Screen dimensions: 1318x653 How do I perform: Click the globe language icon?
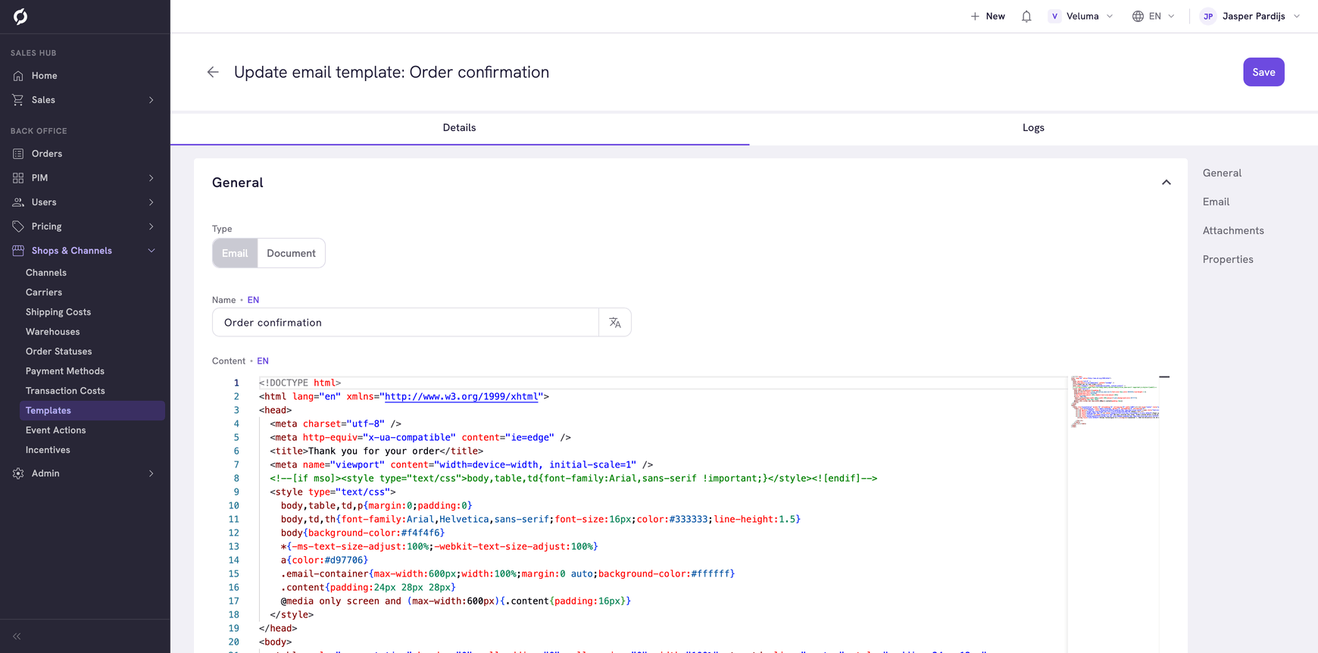click(x=1138, y=17)
